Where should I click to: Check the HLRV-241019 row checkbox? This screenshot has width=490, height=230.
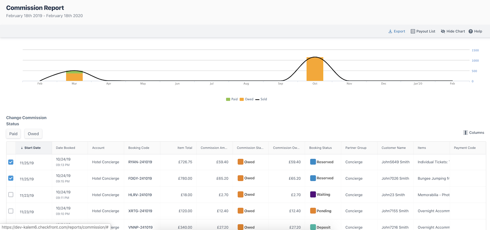(11, 194)
